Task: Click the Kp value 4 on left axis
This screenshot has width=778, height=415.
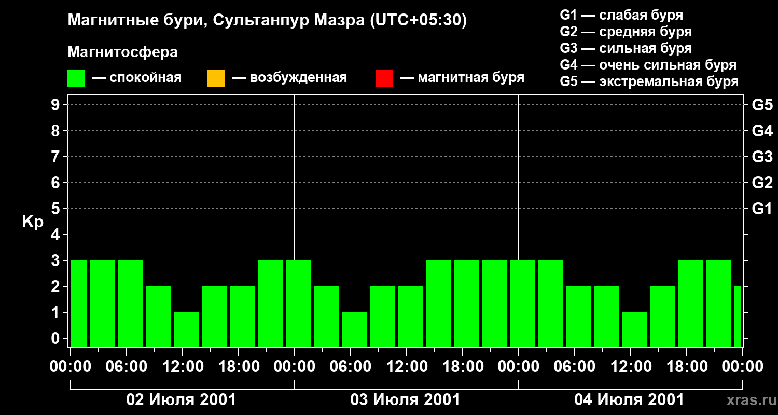Action: point(57,234)
